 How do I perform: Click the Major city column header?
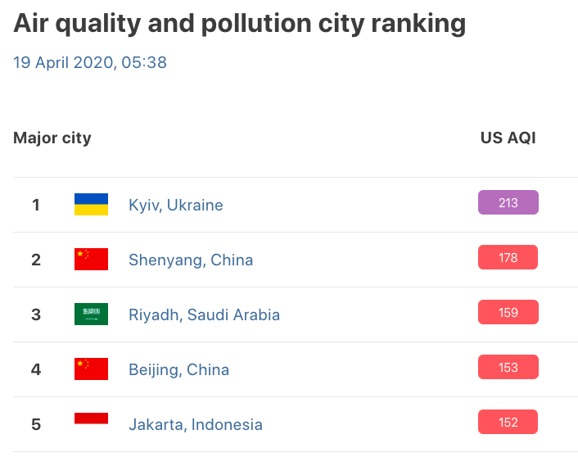52,138
